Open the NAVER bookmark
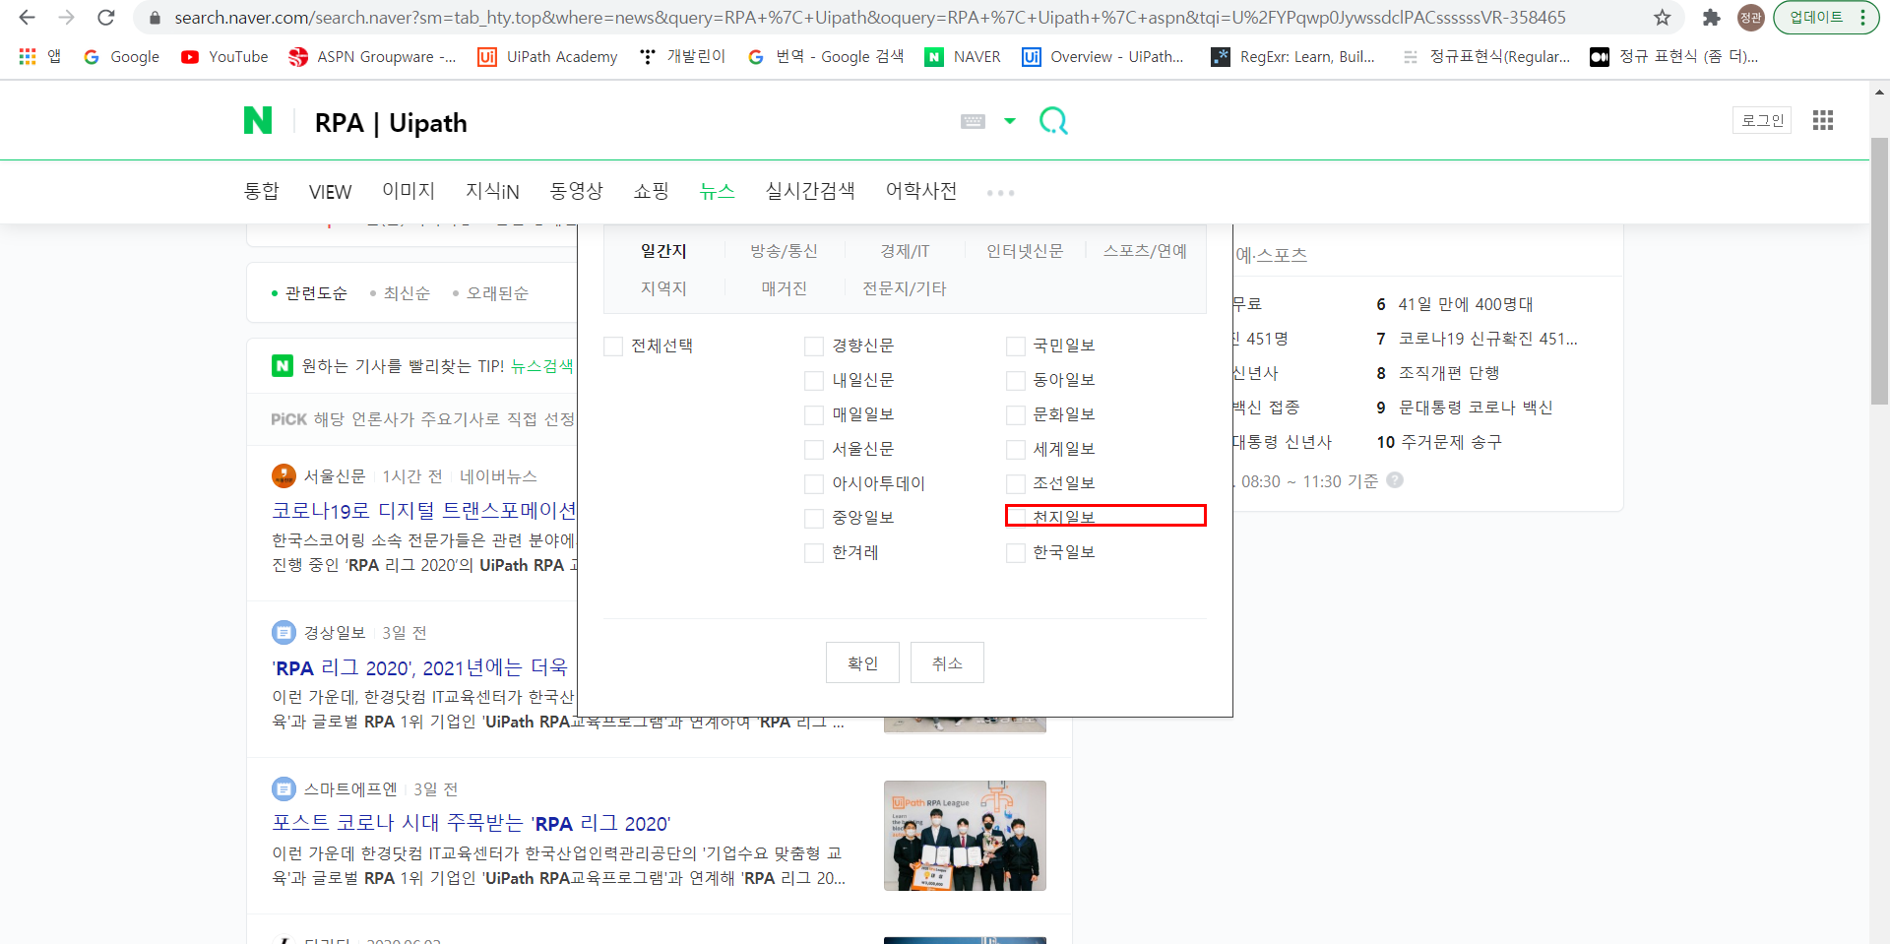The image size is (1890, 944). click(x=963, y=57)
